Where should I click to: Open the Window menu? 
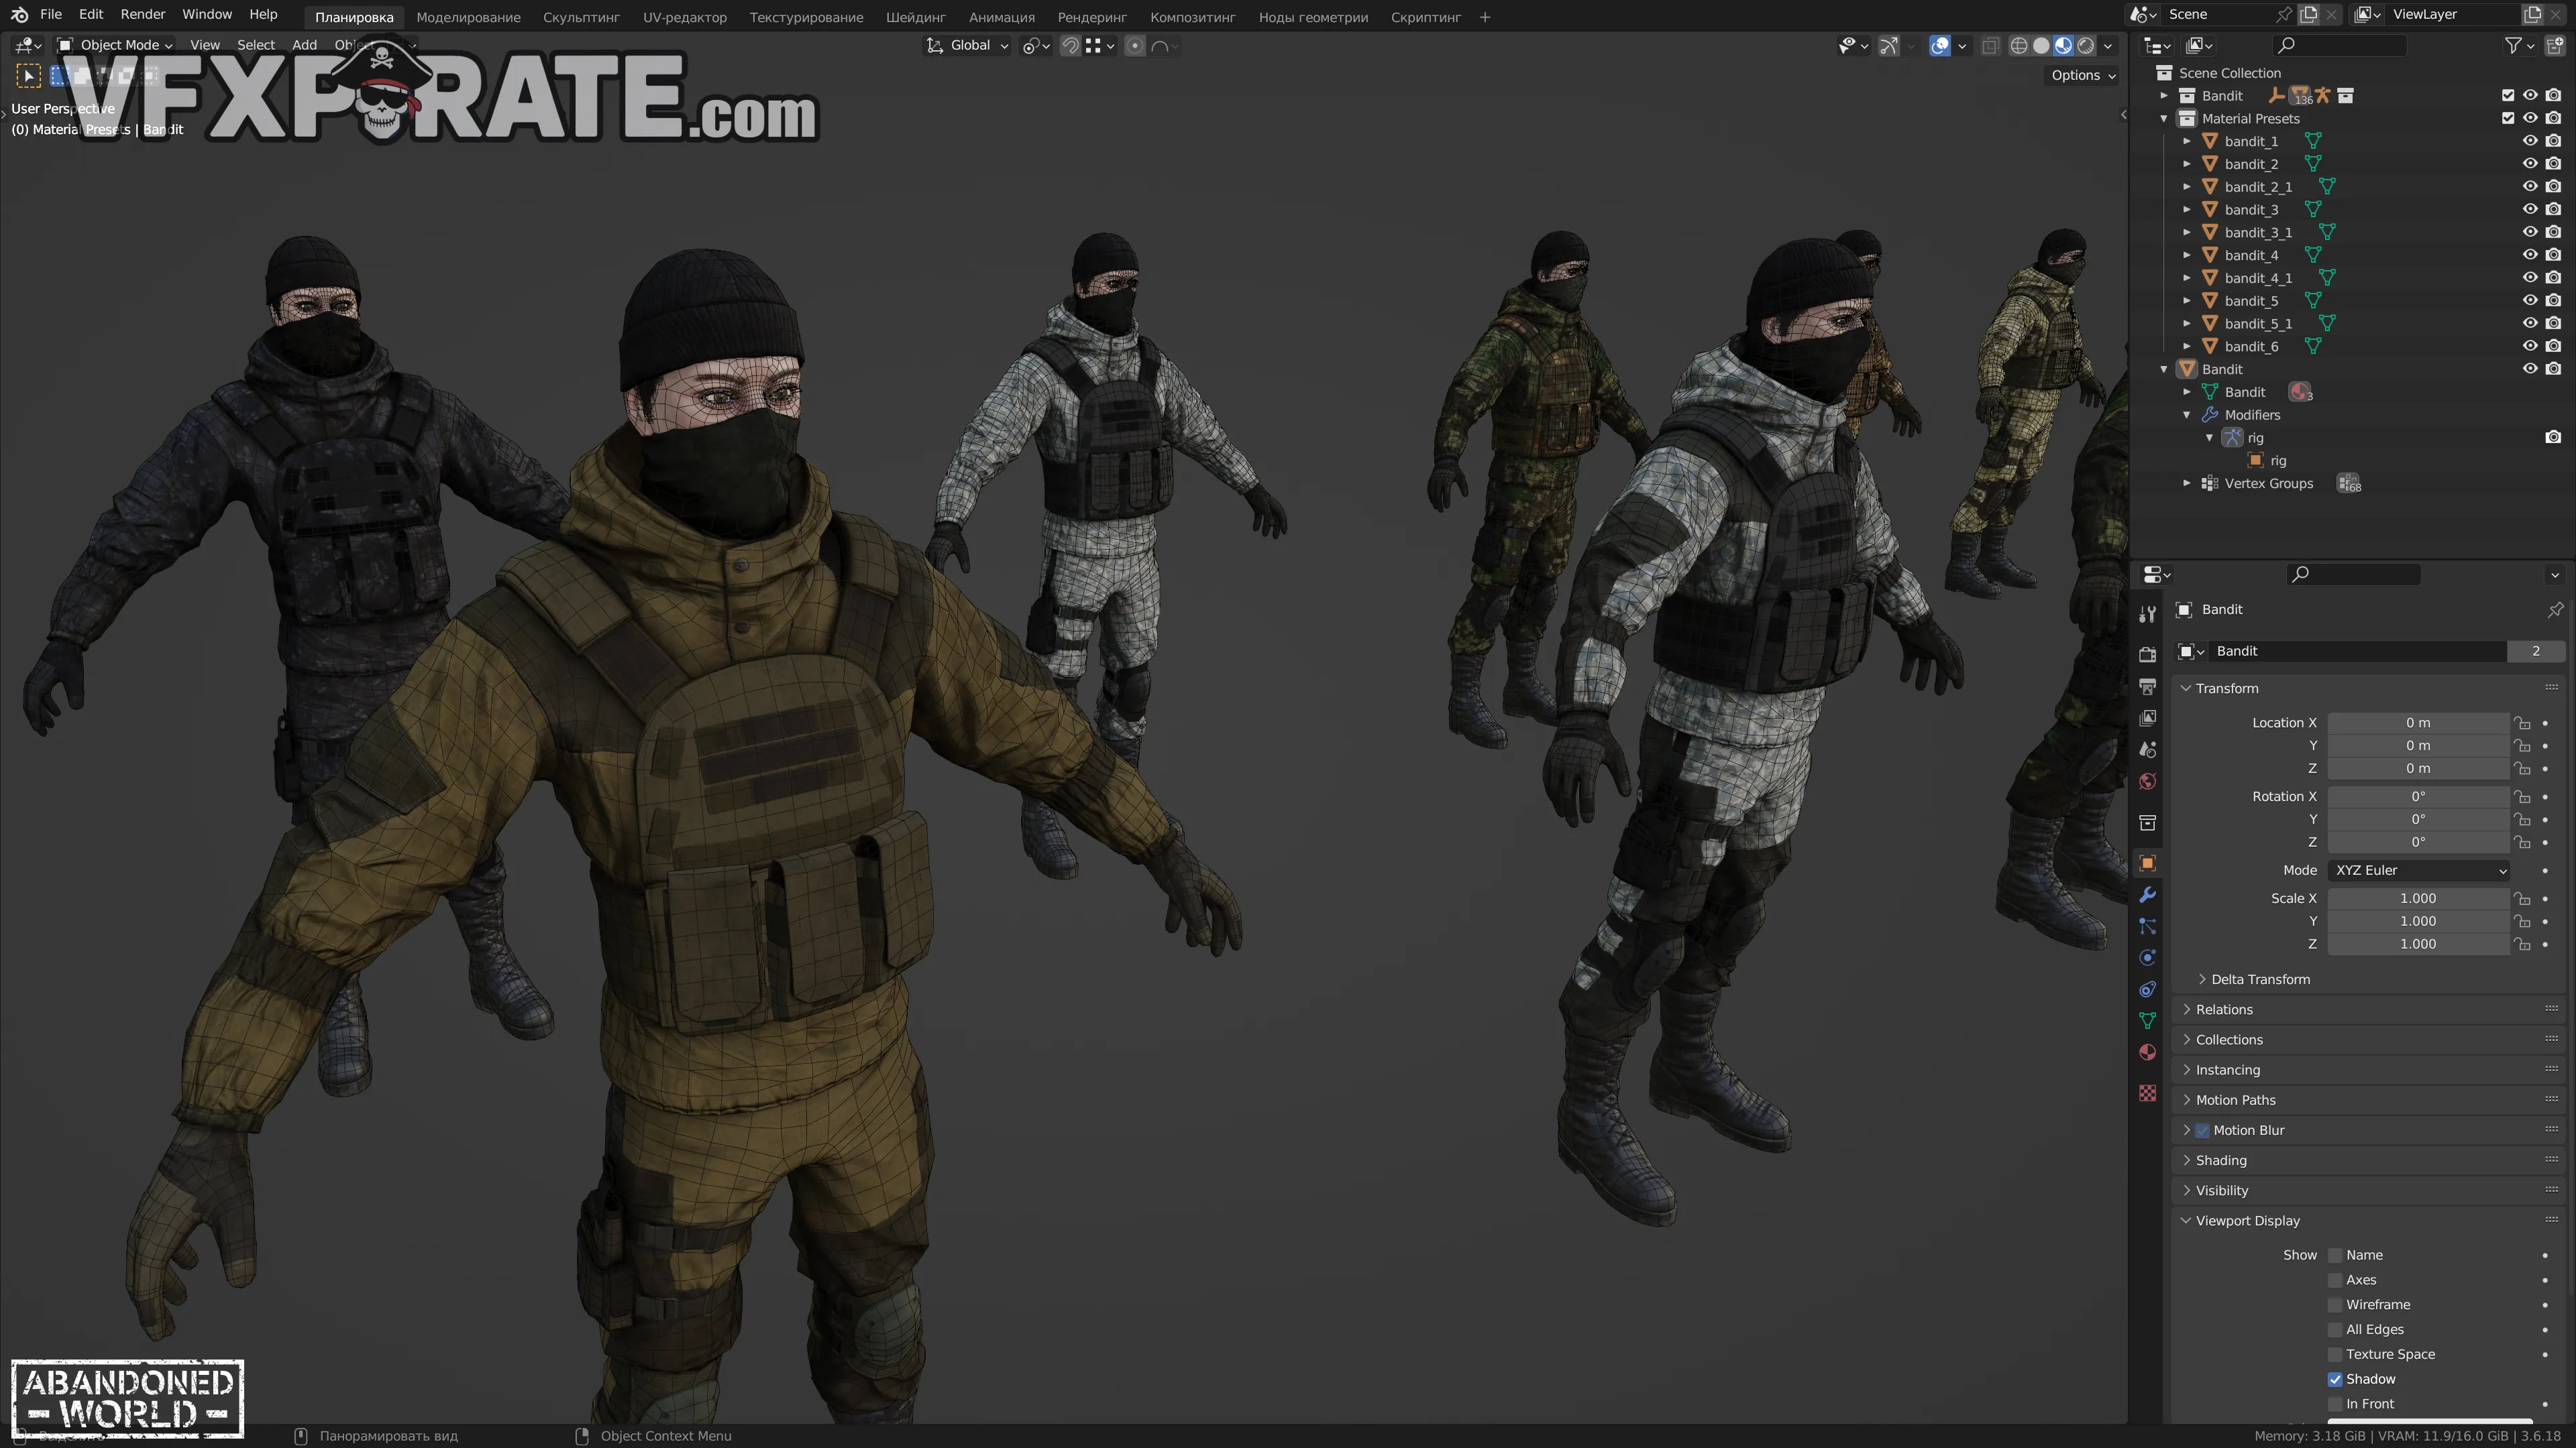pyautogui.click(x=207, y=15)
